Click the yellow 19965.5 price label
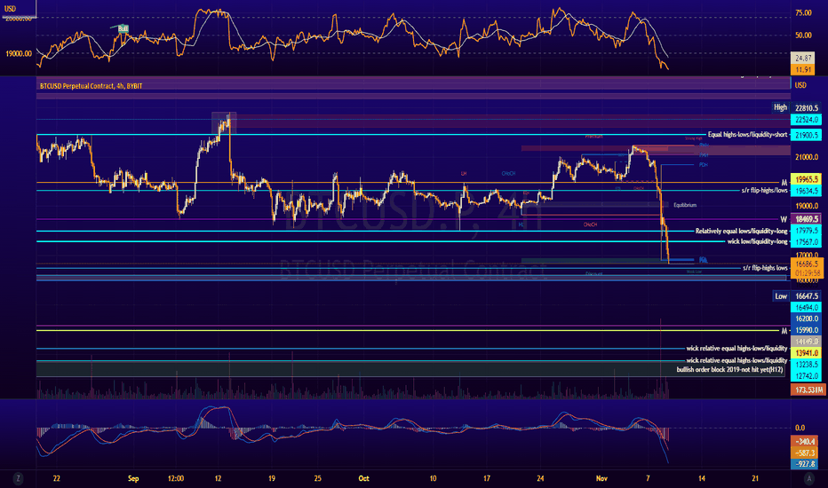Image resolution: width=828 pixels, height=488 pixels. [807, 179]
